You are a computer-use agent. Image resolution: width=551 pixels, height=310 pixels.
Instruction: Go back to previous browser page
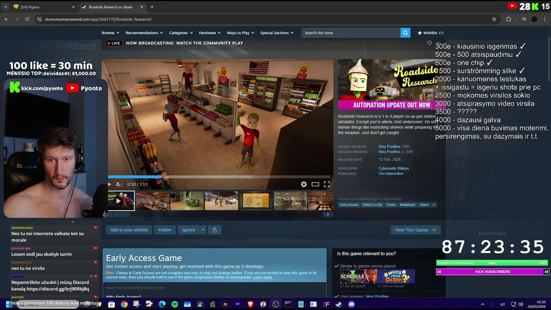click(6, 19)
